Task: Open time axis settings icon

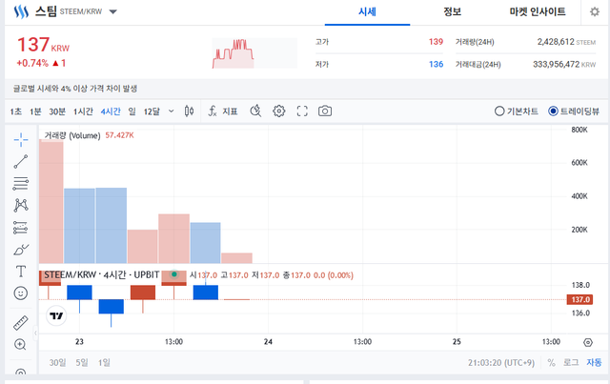Action: pos(588,342)
